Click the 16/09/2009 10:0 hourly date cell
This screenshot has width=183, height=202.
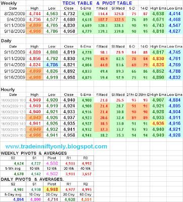pos(13,100)
